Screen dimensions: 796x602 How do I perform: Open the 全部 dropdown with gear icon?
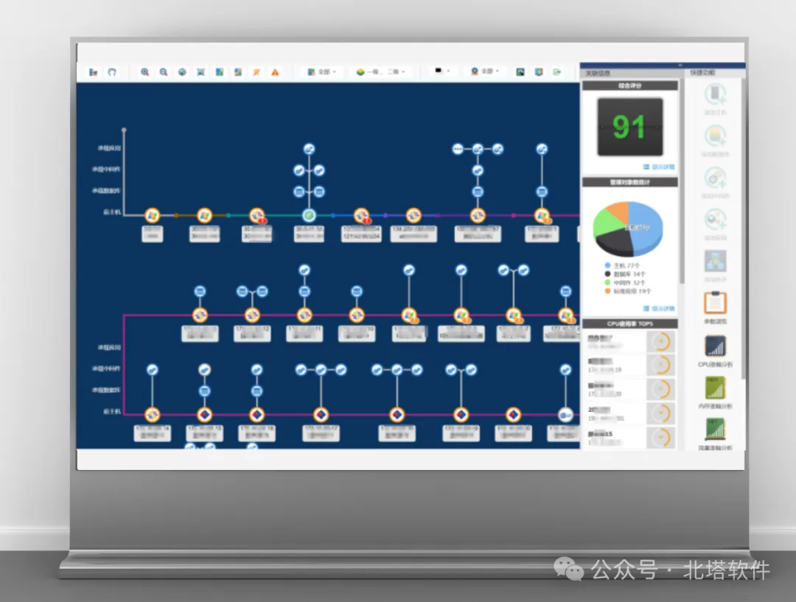(x=485, y=71)
